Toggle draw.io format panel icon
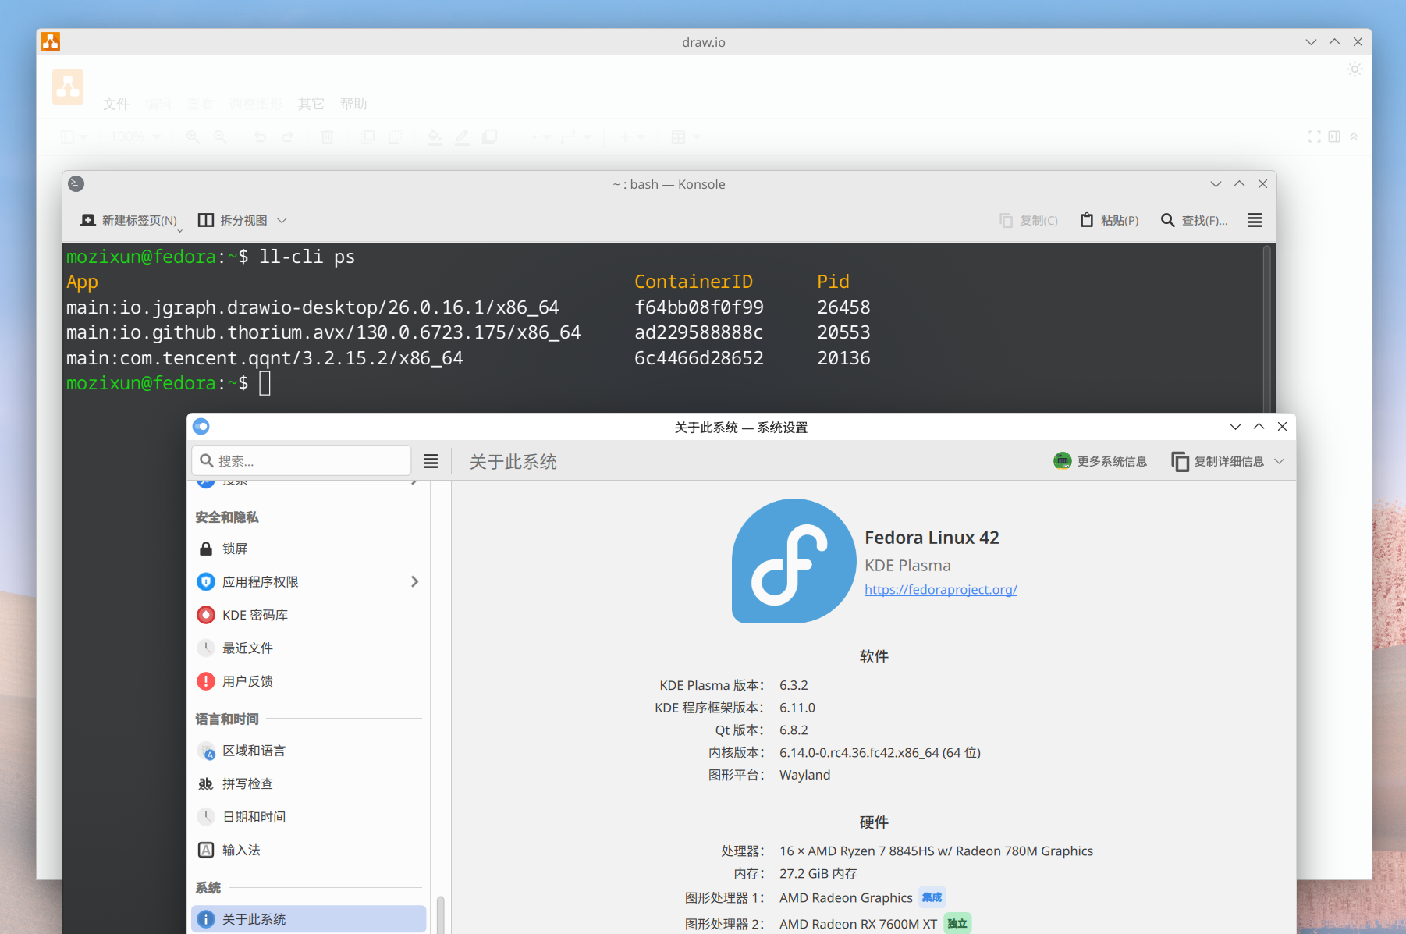The width and height of the screenshot is (1406, 934). [x=1334, y=137]
